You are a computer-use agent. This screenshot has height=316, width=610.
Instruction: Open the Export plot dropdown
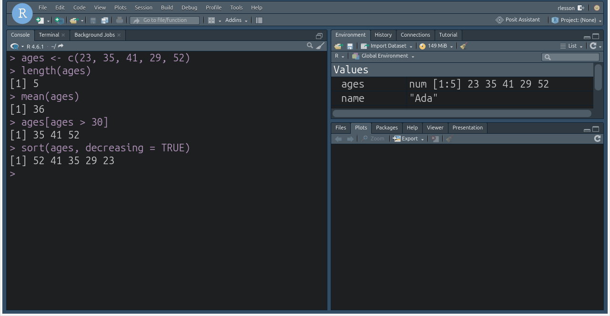[x=408, y=138]
